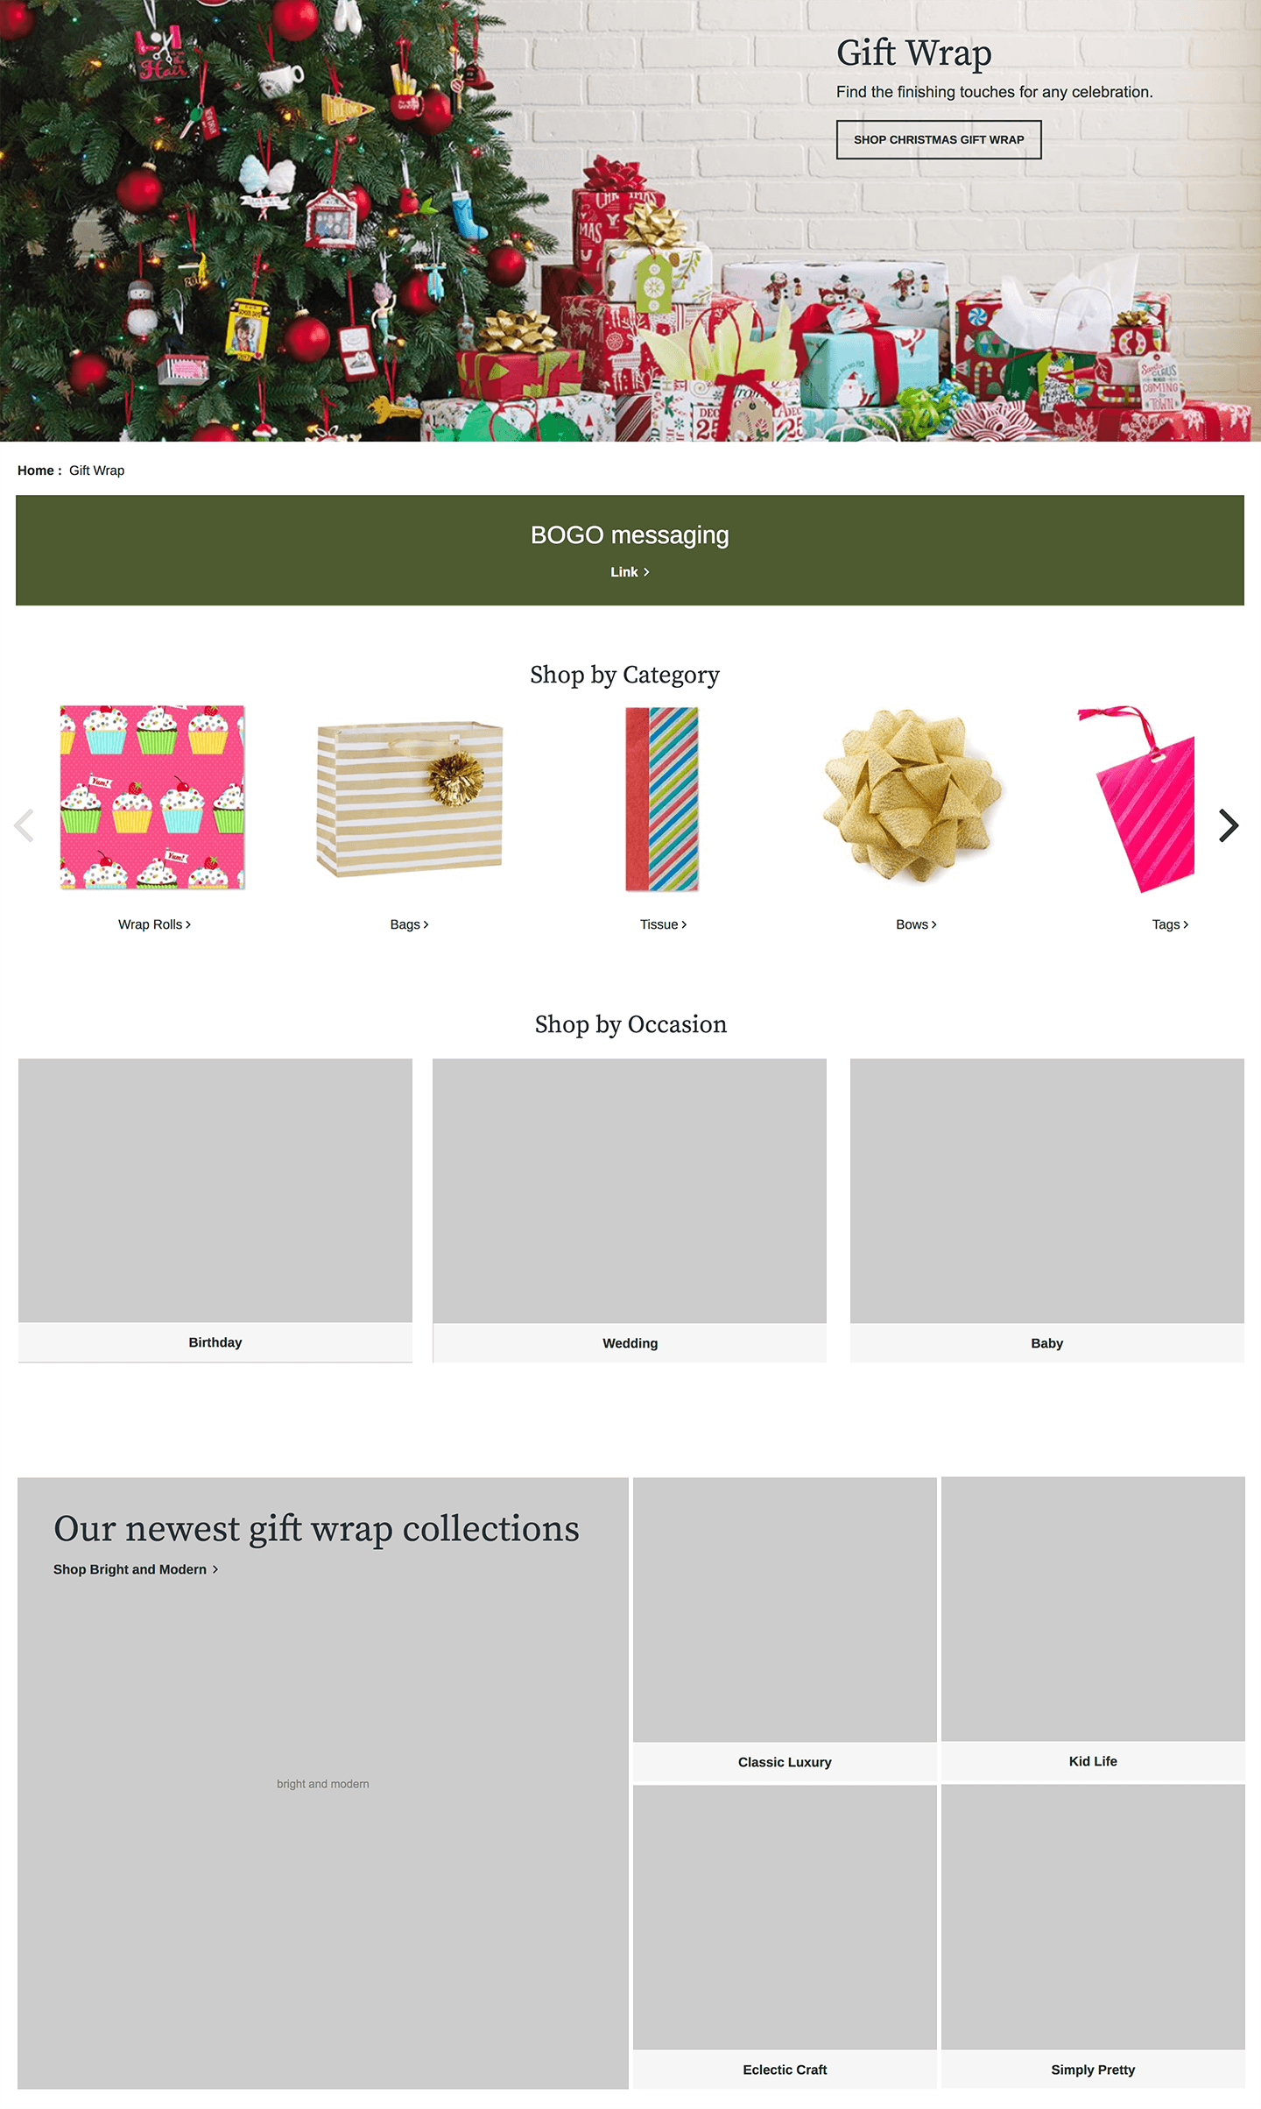Screen dimensions: 1261x2109
Task: Click the previous arrow in category carousel
Action: [x=25, y=825]
